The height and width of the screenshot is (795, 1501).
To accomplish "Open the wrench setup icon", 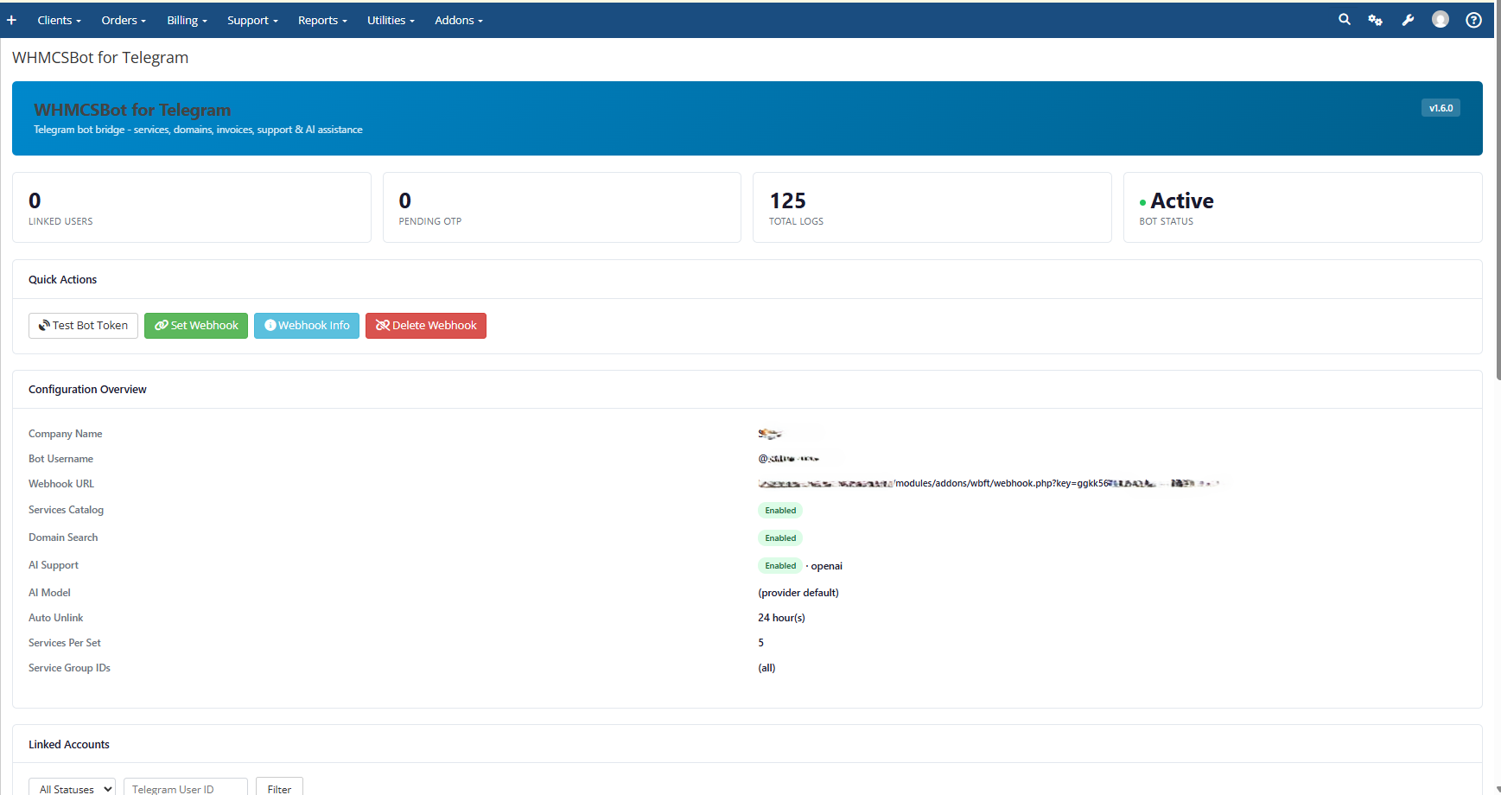I will click(1408, 20).
